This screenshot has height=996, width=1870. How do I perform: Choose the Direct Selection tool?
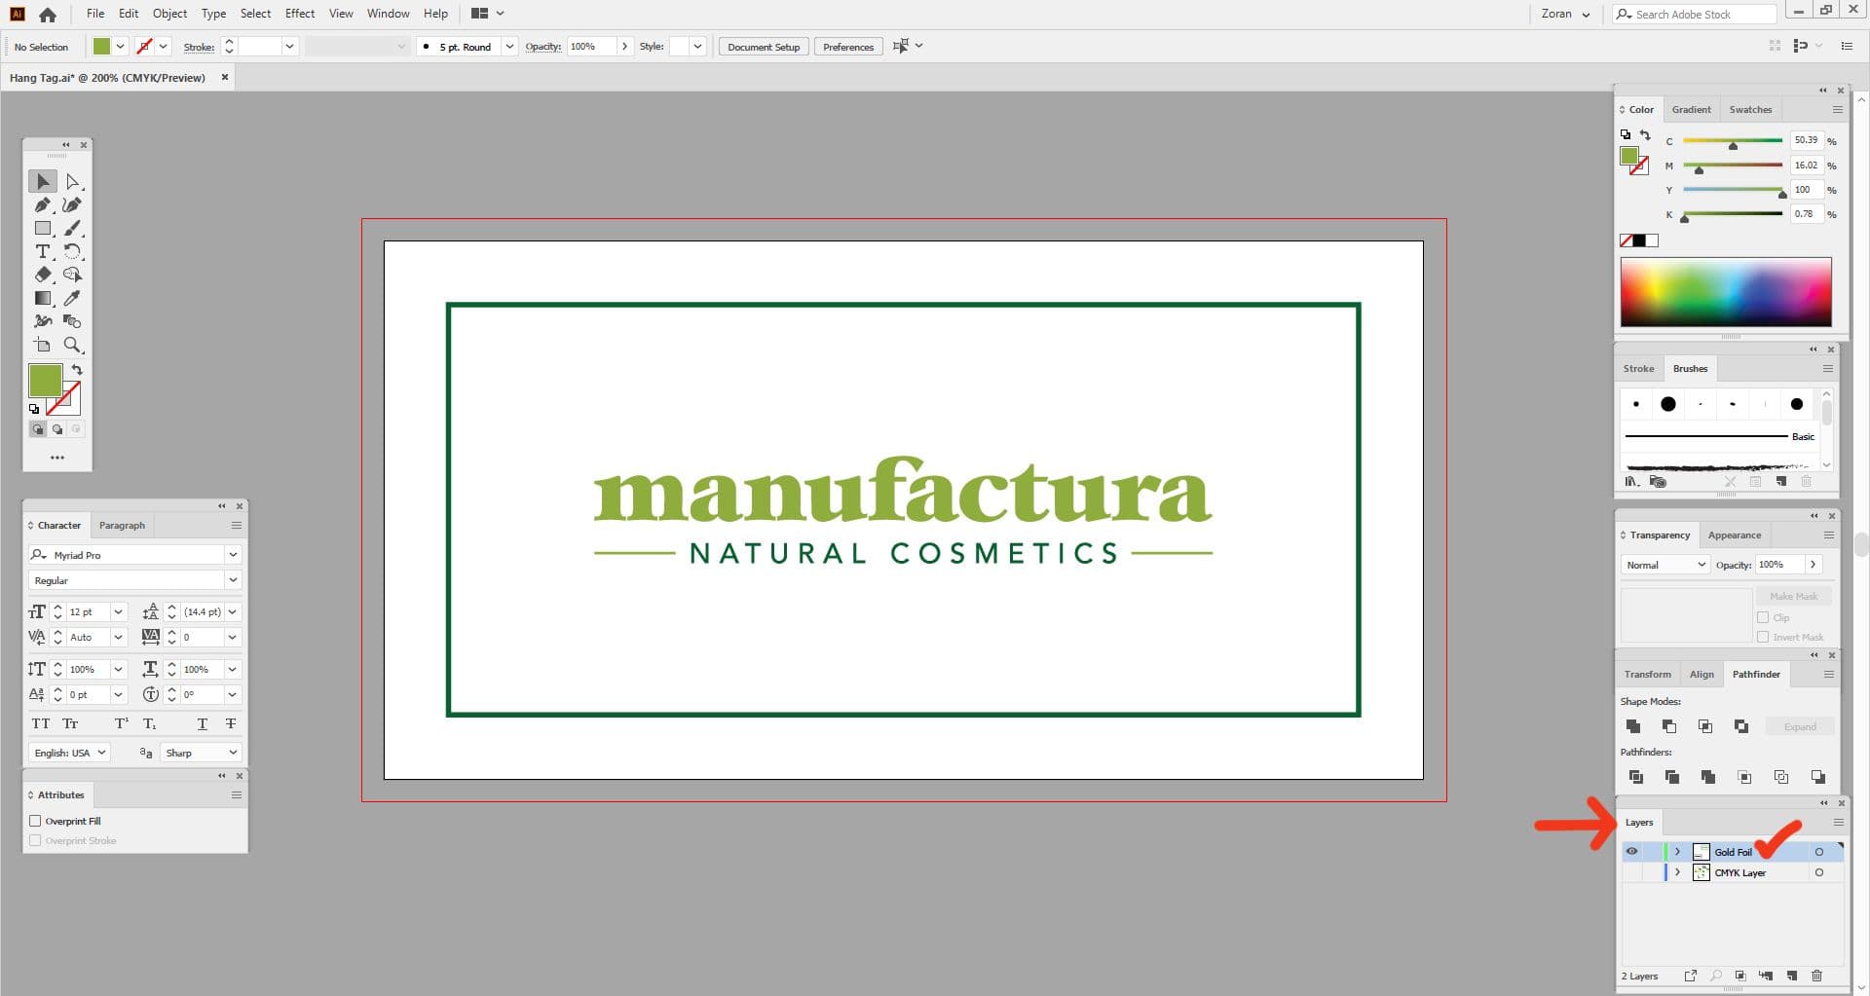73,181
